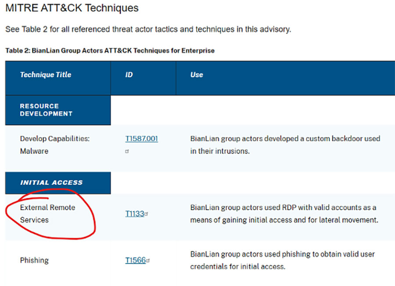This screenshot has height=286, width=395.
Task: Select the Initial Access section header
Action: 58,183
